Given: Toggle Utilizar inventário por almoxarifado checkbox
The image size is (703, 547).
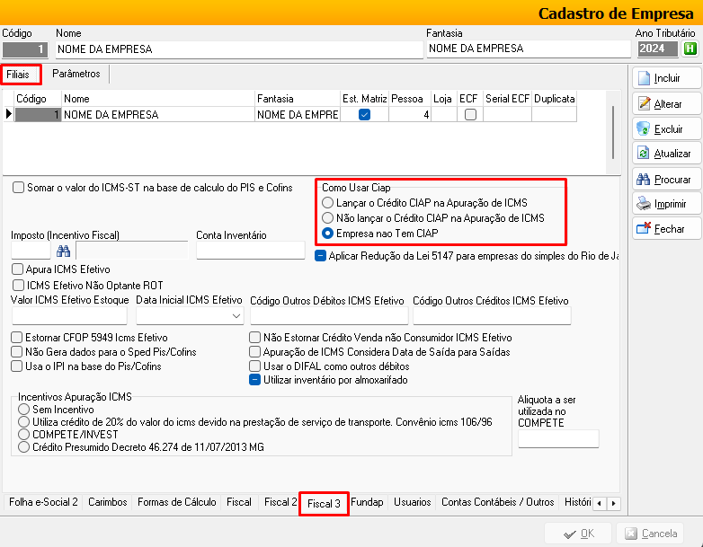Looking at the screenshot, I should click(x=254, y=380).
